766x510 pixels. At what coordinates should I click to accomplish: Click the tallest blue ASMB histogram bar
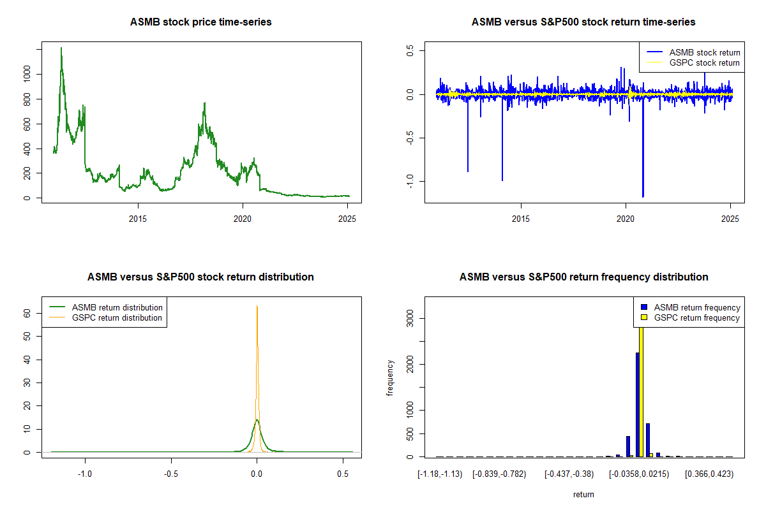point(637,404)
